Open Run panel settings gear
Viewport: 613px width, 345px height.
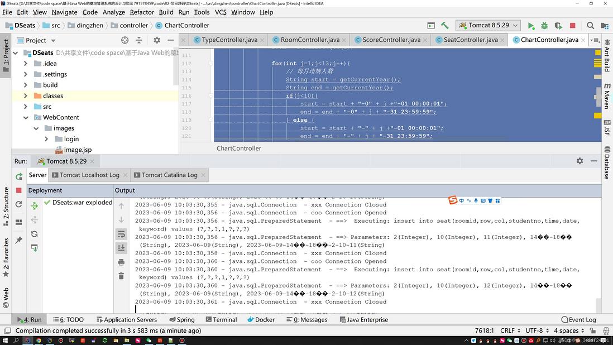(x=580, y=161)
